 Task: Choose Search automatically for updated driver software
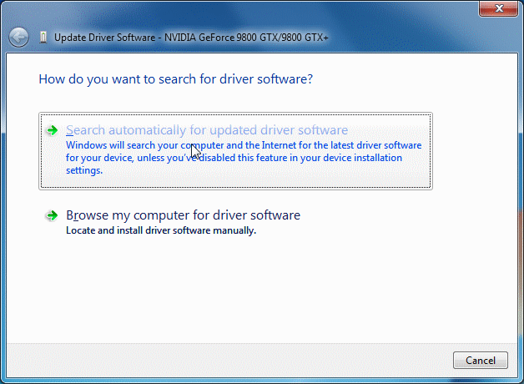(235, 151)
